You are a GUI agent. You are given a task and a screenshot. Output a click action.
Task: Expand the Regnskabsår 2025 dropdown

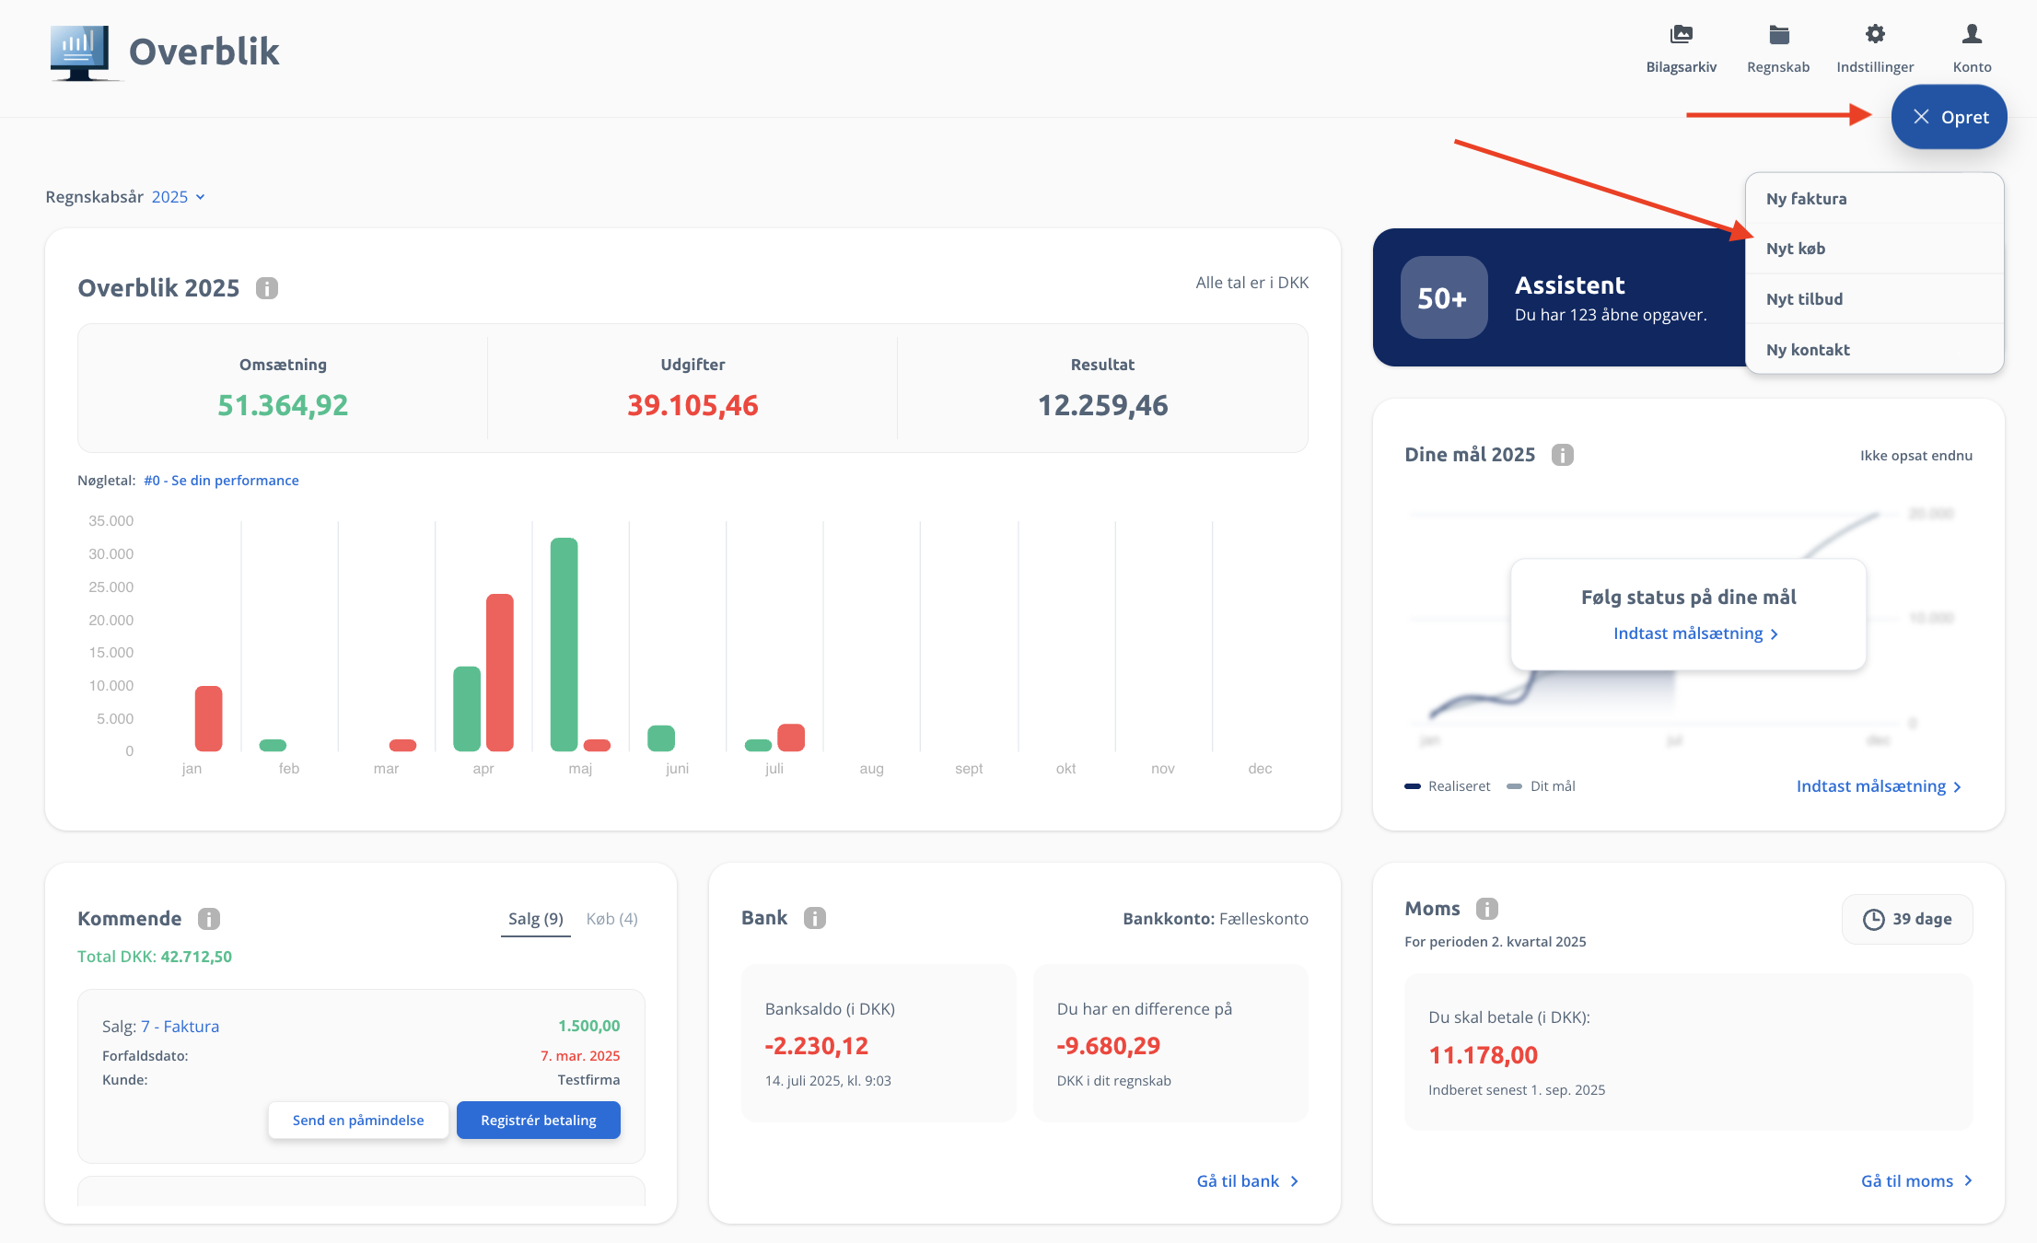tap(180, 197)
